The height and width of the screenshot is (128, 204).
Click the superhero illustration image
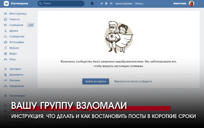click(x=119, y=37)
